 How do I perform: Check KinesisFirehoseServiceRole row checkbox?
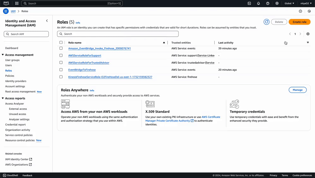pos(61,77)
